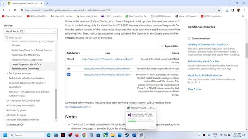Viewport: 248px width, 139px height.
Task: Open Visual Studio 2019 Redistribution link
Action: 205,75
